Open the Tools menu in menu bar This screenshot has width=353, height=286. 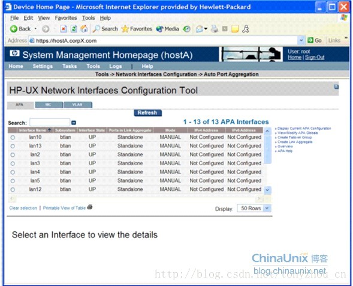88,18
